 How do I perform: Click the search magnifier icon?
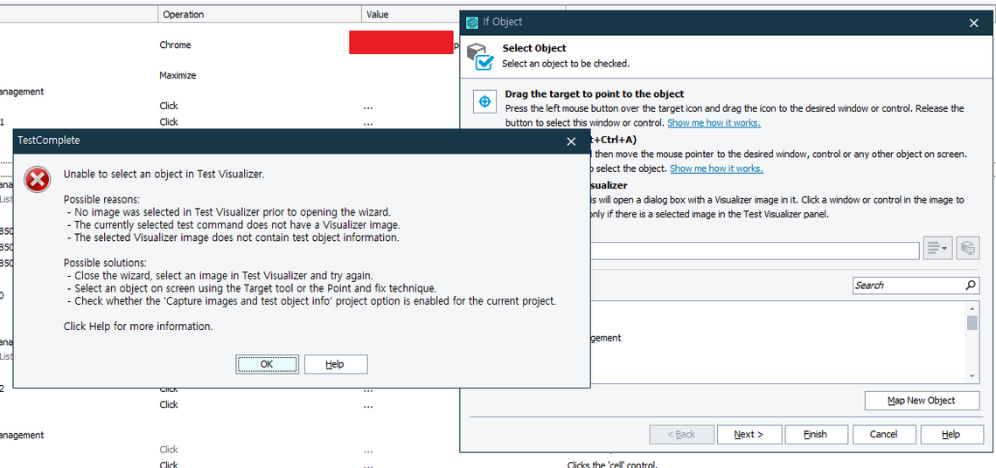tap(971, 286)
